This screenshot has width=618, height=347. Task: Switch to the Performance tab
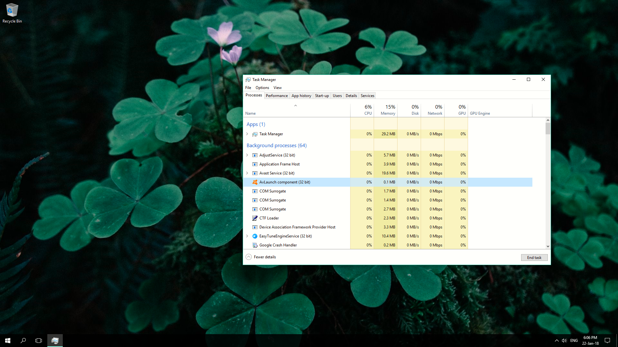coord(276,96)
